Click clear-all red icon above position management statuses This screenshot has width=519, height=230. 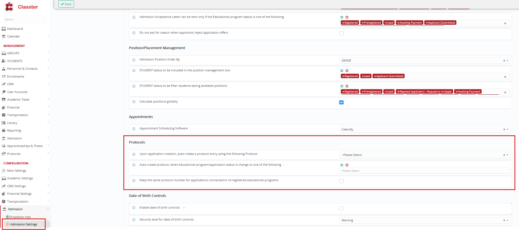pyautogui.click(x=347, y=71)
